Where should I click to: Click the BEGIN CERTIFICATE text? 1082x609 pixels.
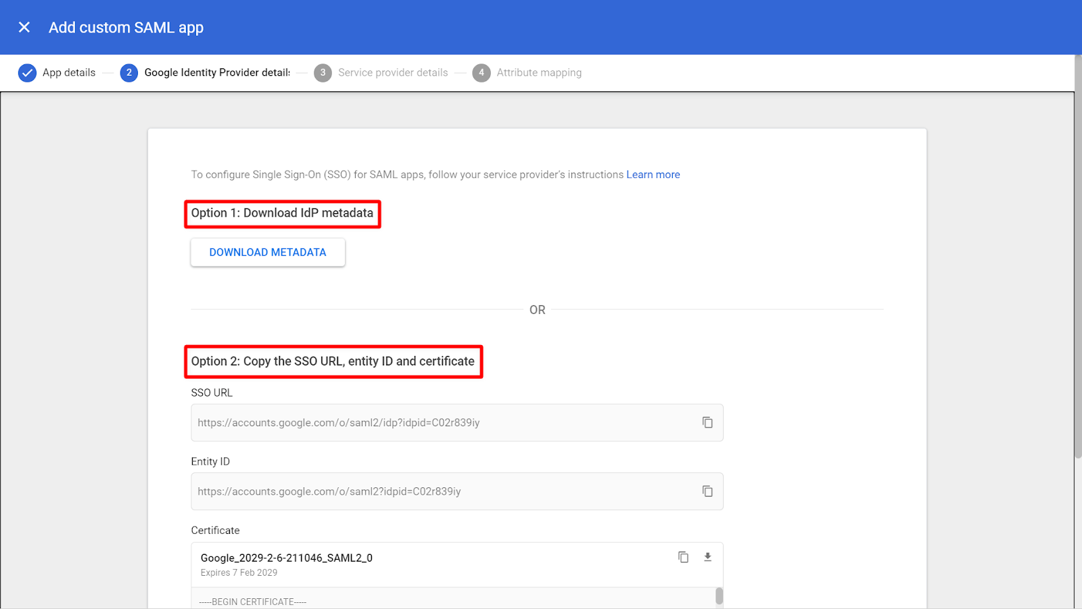point(252,602)
